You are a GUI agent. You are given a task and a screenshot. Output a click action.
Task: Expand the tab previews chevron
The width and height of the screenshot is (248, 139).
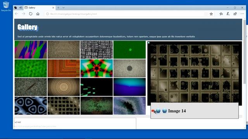[x=64, y=8]
